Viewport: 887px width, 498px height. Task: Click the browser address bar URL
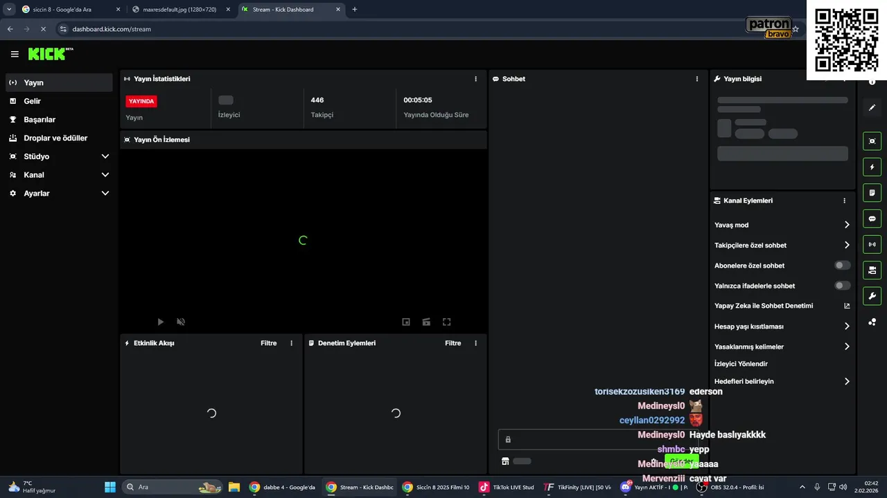(112, 29)
